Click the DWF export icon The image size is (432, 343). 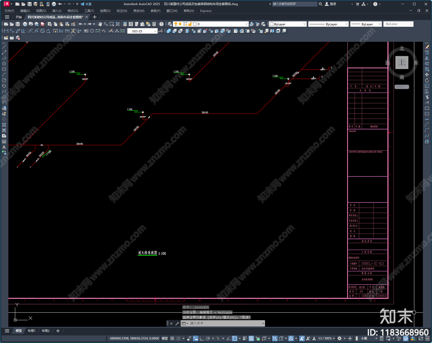pyautogui.click(x=42, y=24)
